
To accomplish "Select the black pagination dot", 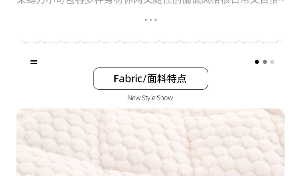I will point(257,62).
